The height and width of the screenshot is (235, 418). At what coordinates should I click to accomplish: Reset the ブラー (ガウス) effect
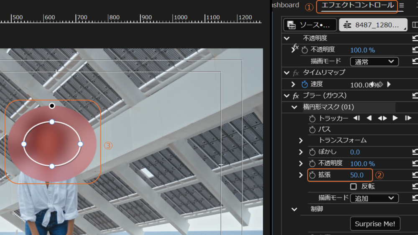coord(415,96)
